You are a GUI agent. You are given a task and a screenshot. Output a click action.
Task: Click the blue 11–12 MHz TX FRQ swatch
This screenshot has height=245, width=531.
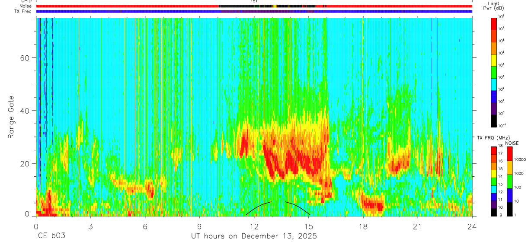point(494,197)
